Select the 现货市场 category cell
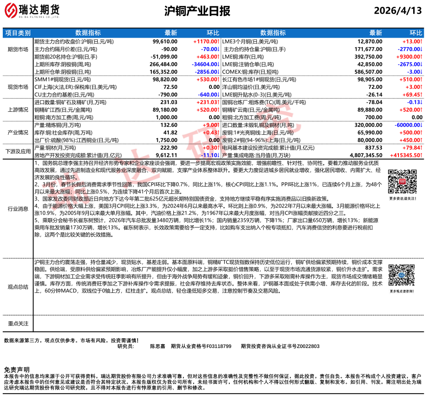 tap(18, 87)
